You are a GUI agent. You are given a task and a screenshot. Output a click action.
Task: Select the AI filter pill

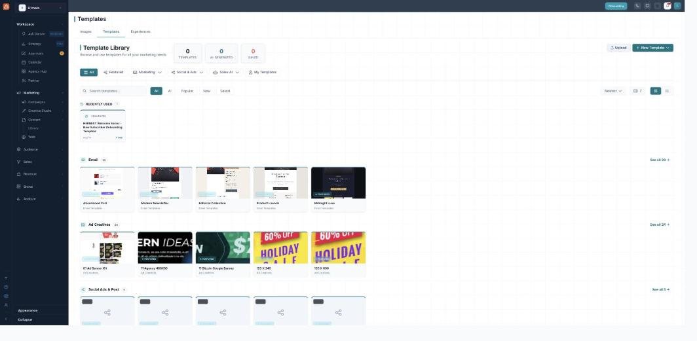click(170, 91)
